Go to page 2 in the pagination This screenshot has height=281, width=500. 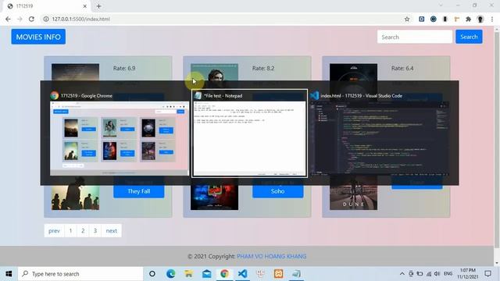(83, 231)
